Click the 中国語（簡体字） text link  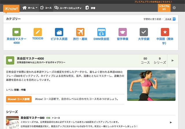coord(165,41)
